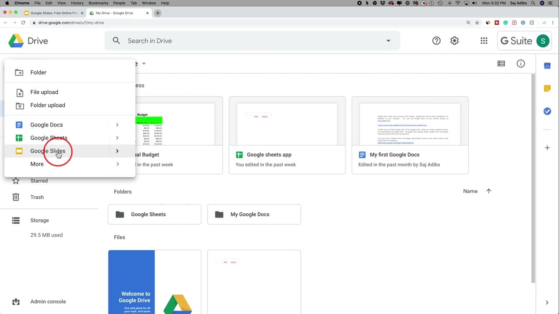Click the plus Get add-ons icon
Screen dimensions: 559x314
(x=547, y=148)
